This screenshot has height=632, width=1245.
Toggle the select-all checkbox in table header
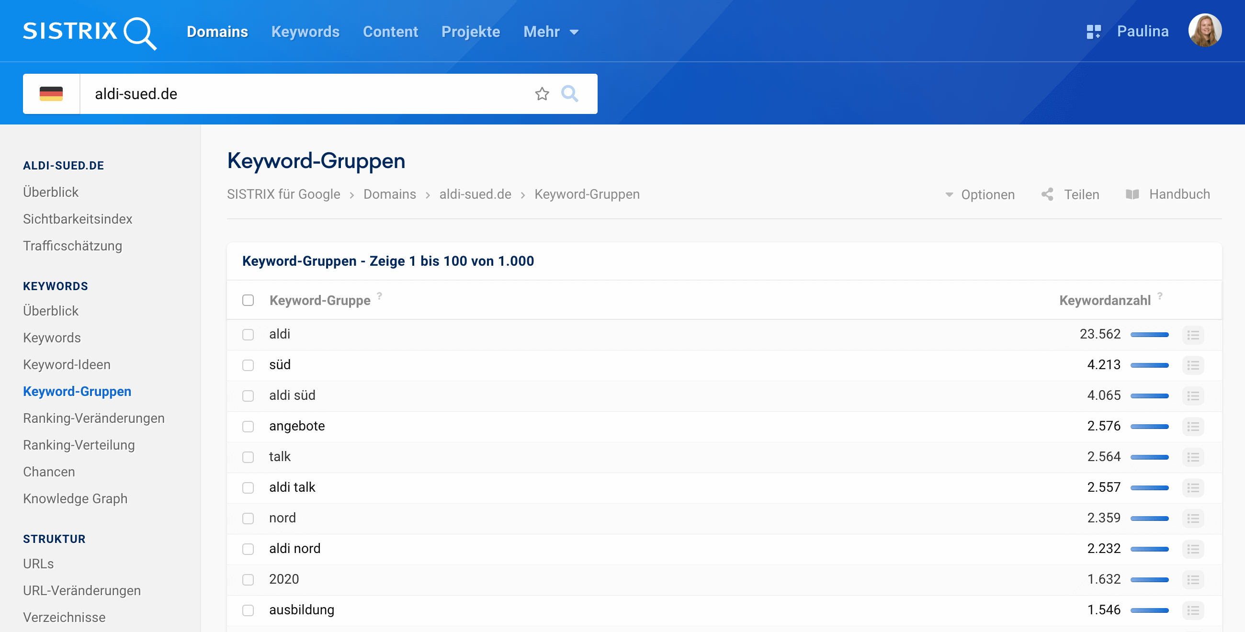248,300
